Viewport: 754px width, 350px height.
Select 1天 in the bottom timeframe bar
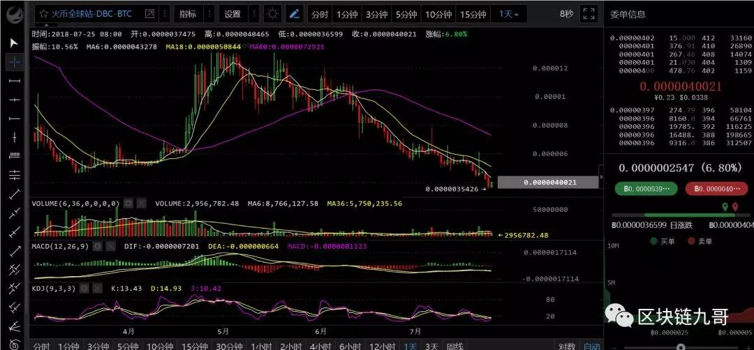[x=411, y=347]
